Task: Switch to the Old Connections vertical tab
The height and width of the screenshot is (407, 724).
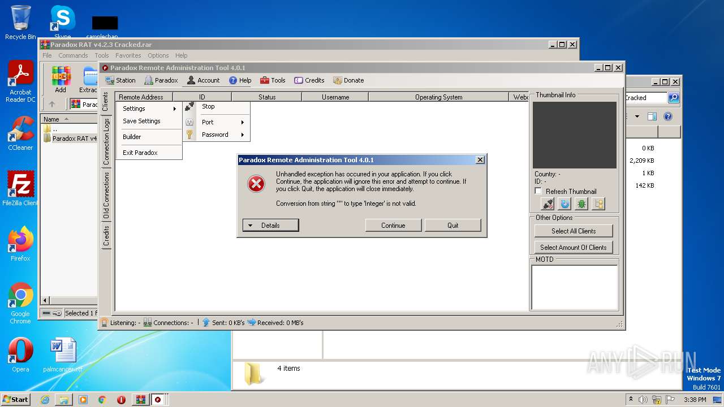Action: [x=105, y=196]
